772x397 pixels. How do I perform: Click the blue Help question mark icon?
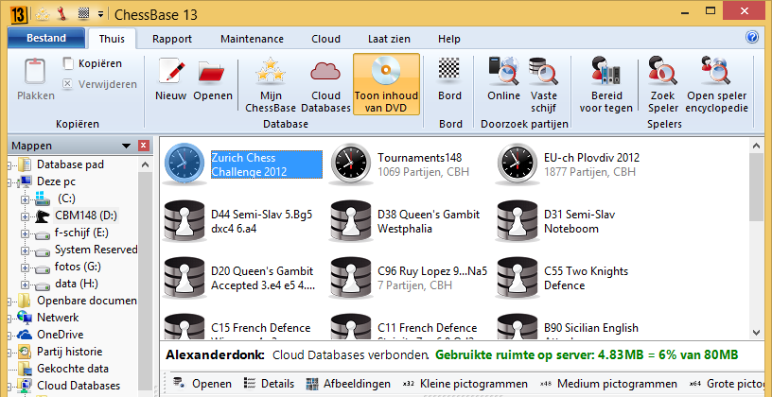tap(752, 38)
